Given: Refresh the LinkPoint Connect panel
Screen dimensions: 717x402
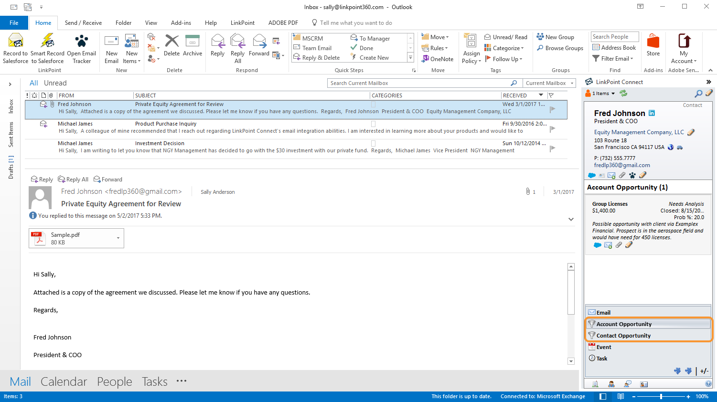Looking at the screenshot, I should click(623, 94).
